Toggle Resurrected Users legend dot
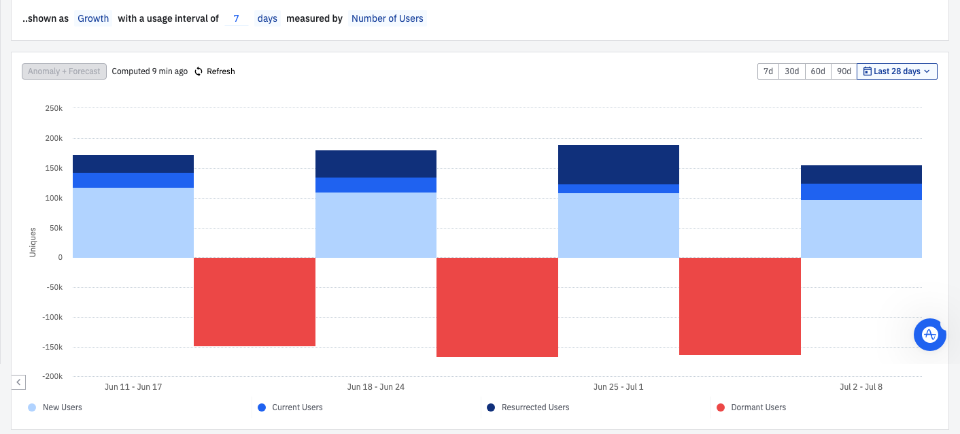Viewport: 960px width, 434px height. pyautogui.click(x=491, y=407)
